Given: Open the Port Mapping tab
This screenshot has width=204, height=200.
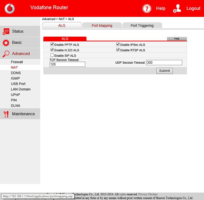Looking at the screenshot, I should (x=102, y=25).
